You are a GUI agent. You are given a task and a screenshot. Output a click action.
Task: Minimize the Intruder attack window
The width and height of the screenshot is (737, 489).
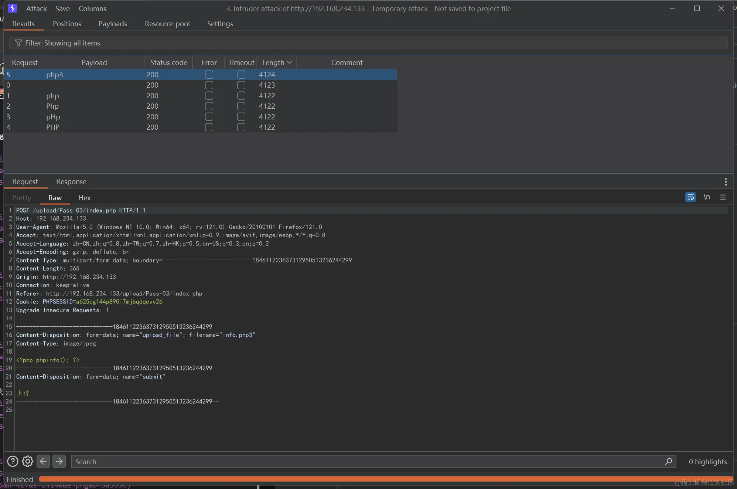coord(672,8)
